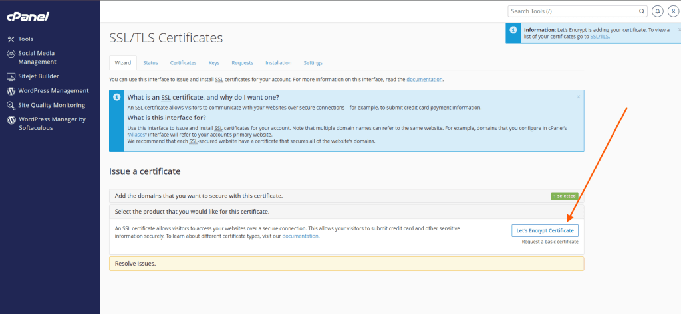Click the Issue a certificate heading
Viewport: 681px width, 314px height.
pyautogui.click(x=144, y=171)
